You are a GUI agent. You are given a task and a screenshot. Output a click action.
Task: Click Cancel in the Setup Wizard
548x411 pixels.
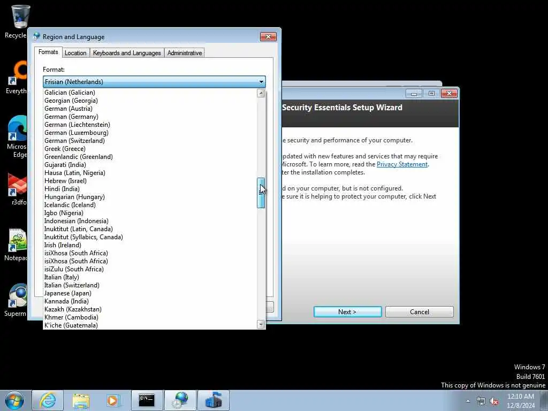click(x=420, y=312)
